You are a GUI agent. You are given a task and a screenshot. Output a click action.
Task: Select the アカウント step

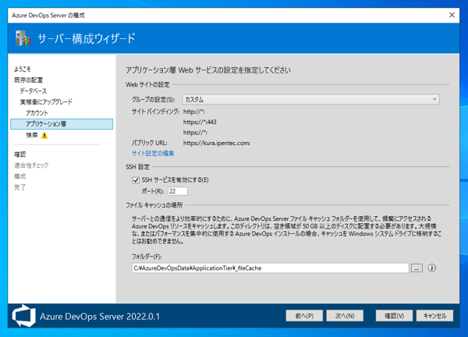point(37,113)
